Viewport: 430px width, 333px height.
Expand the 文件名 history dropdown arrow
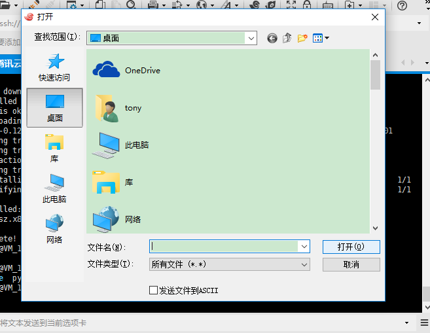304,247
